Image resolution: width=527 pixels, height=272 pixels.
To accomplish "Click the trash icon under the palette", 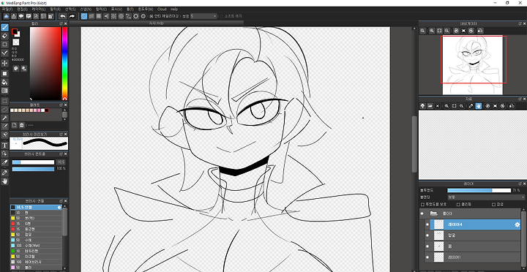I will [x=22, y=125].
